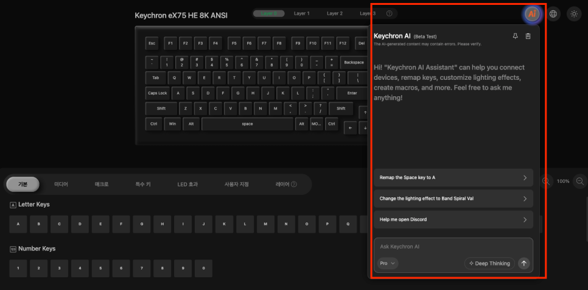Click the Number Keys section heading
Viewport: 588px width, 290px height.
click(37, 249)
